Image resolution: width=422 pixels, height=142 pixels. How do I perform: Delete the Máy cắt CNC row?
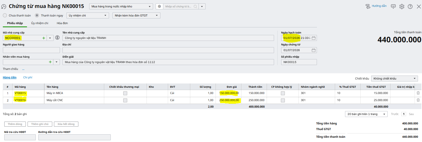point(418,100)
